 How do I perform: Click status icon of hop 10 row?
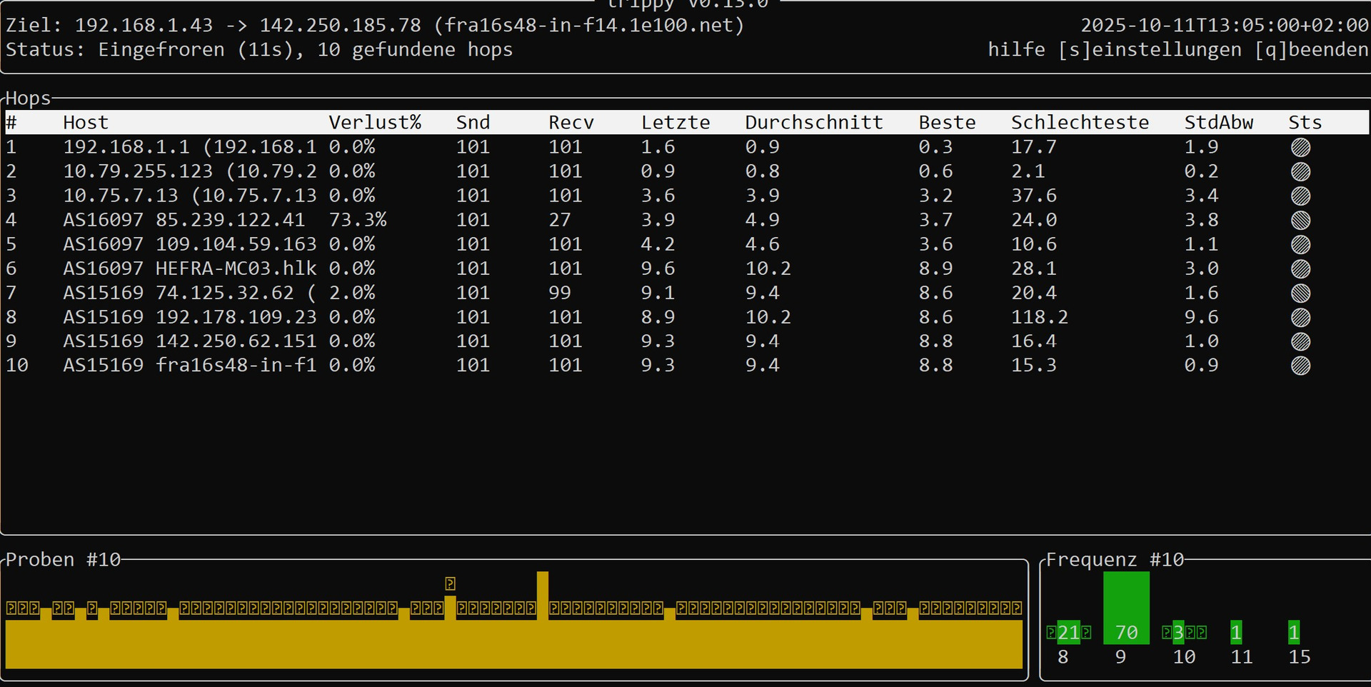click(1300, 366)
